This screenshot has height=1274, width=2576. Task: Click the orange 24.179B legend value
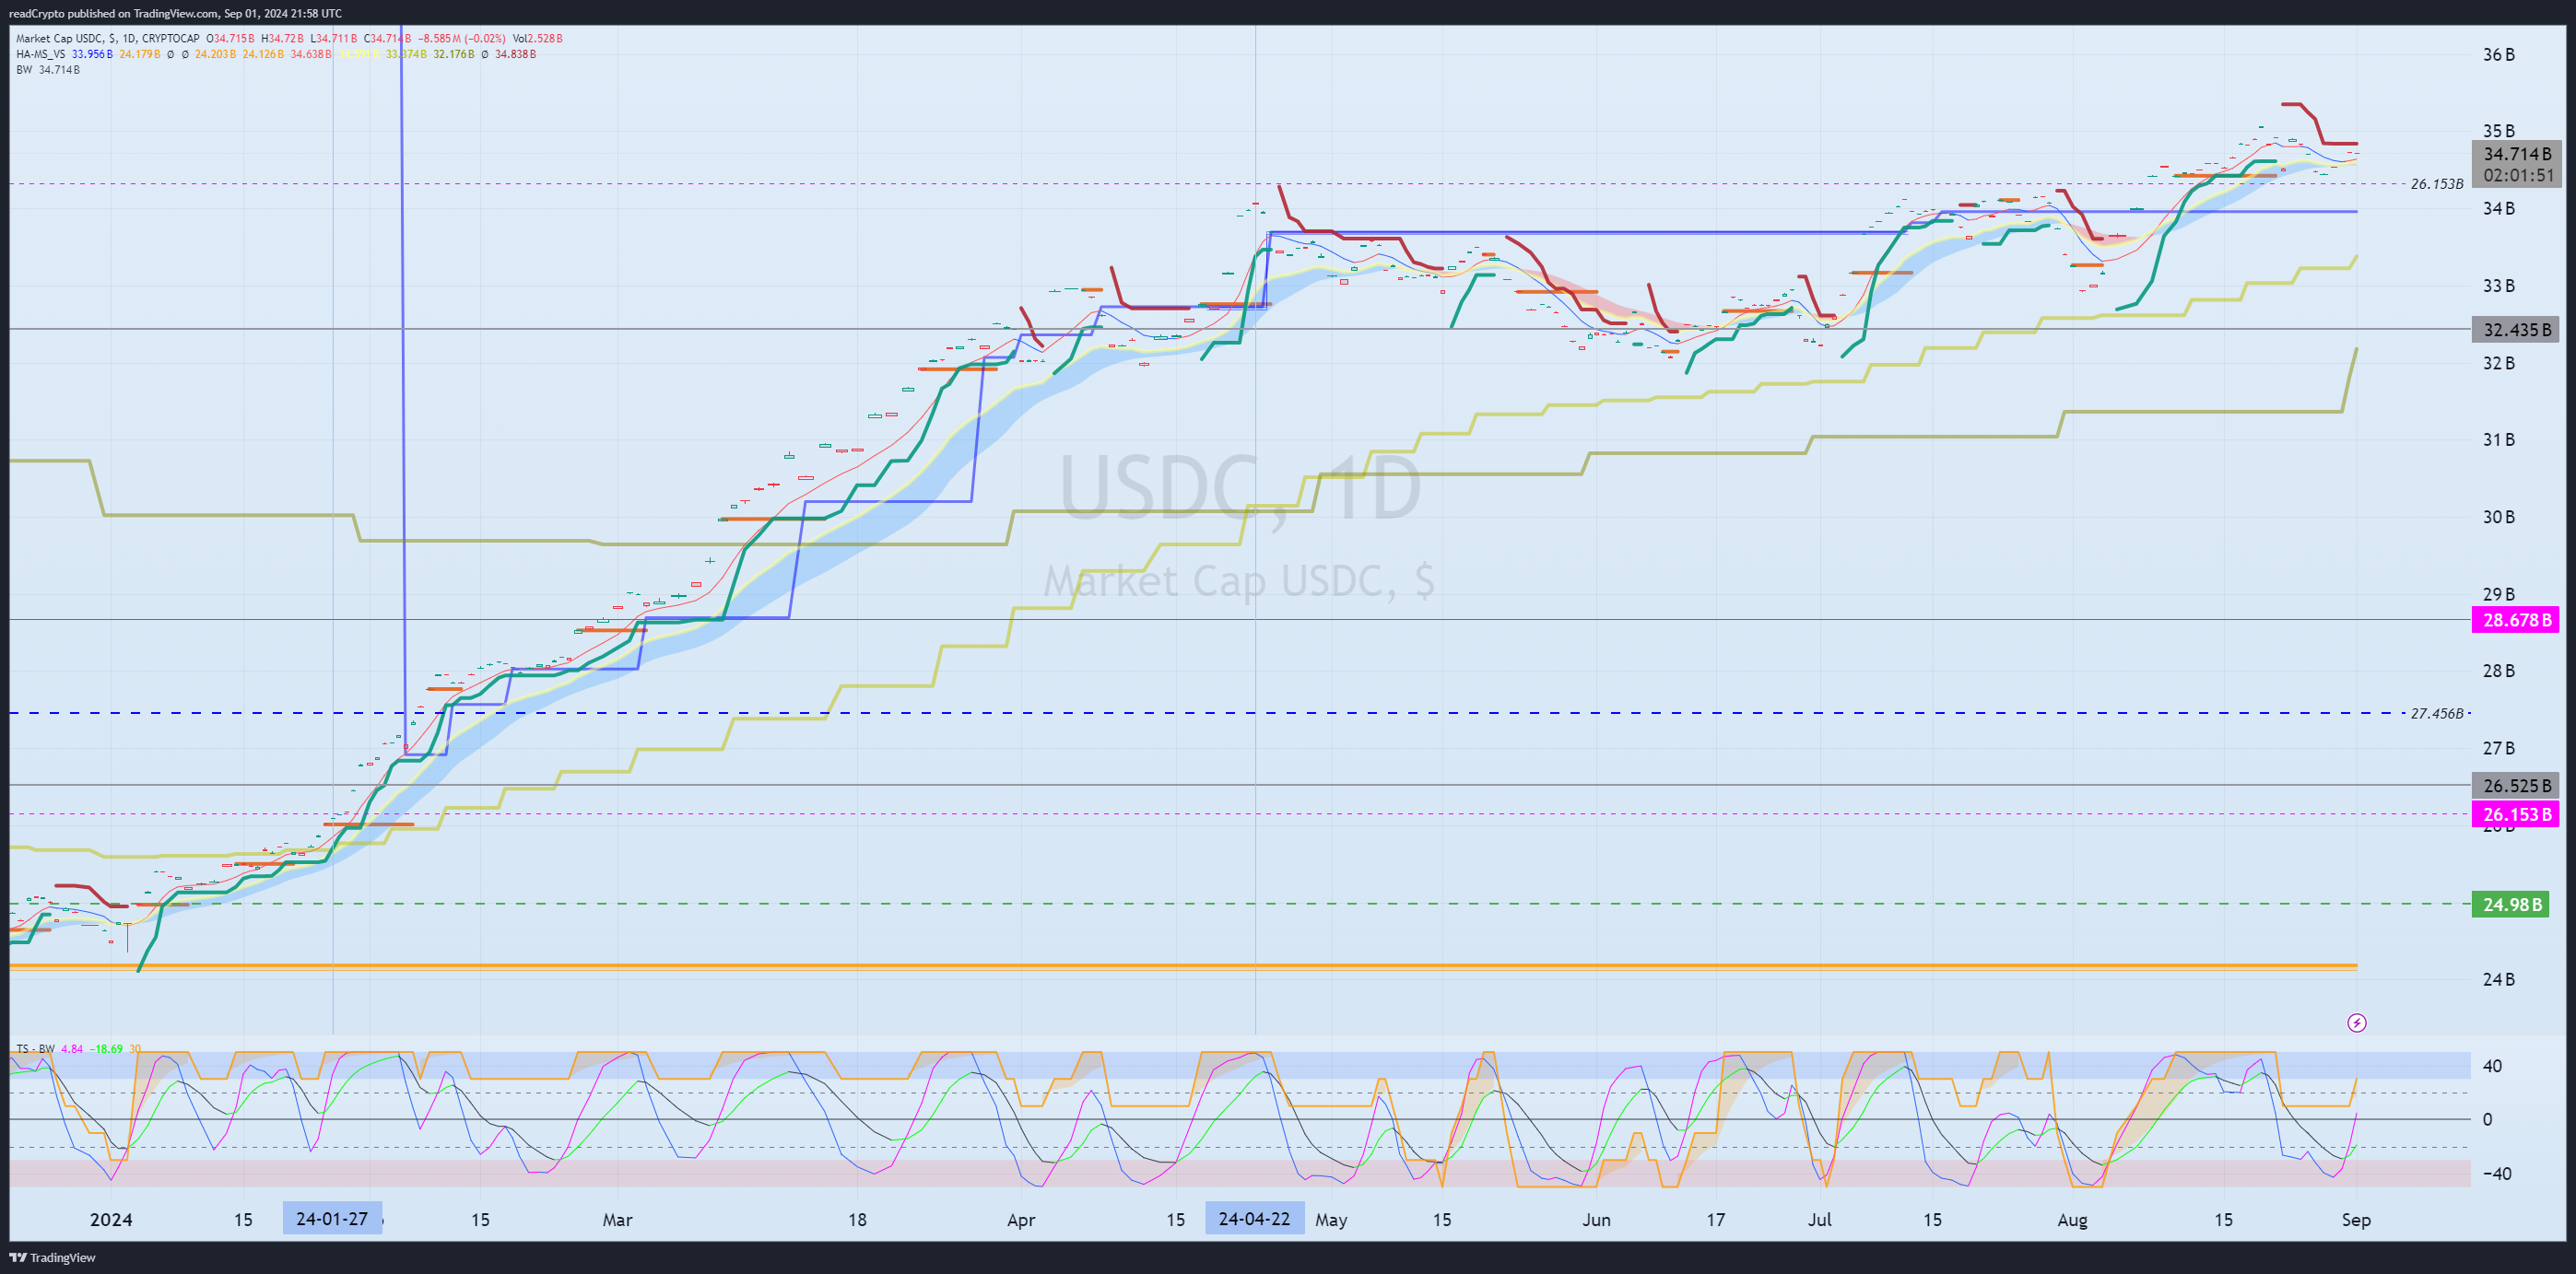point(140,54)
